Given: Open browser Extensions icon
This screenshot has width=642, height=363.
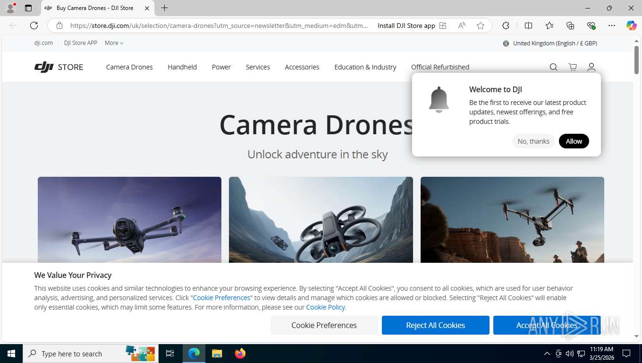Looking at the screenshot, I should pyautogui.click(x=506, y=26).
